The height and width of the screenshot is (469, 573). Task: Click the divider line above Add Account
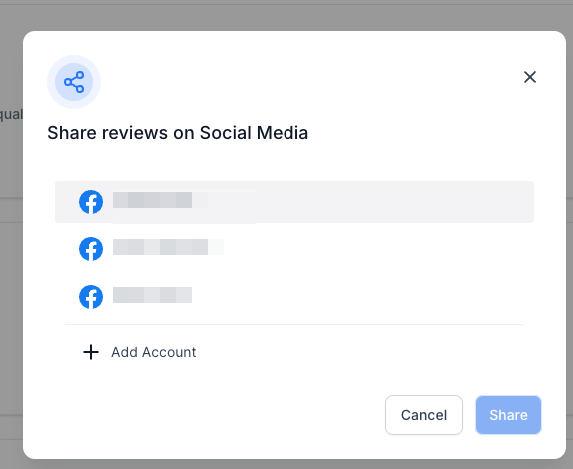pyautogui.click(x=294, y=324)
